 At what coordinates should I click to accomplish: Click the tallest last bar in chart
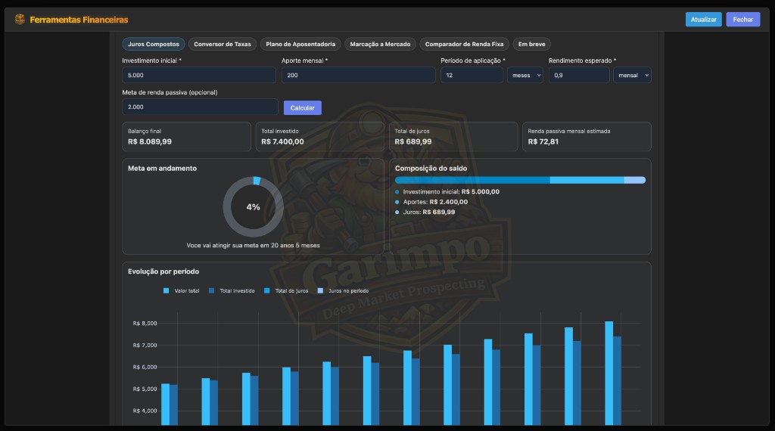(609, 374)
